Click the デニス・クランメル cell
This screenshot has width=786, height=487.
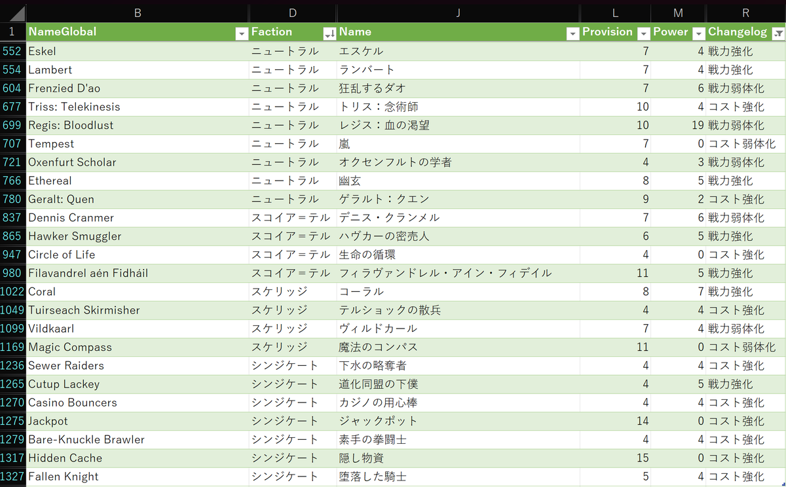pos(458,217)
